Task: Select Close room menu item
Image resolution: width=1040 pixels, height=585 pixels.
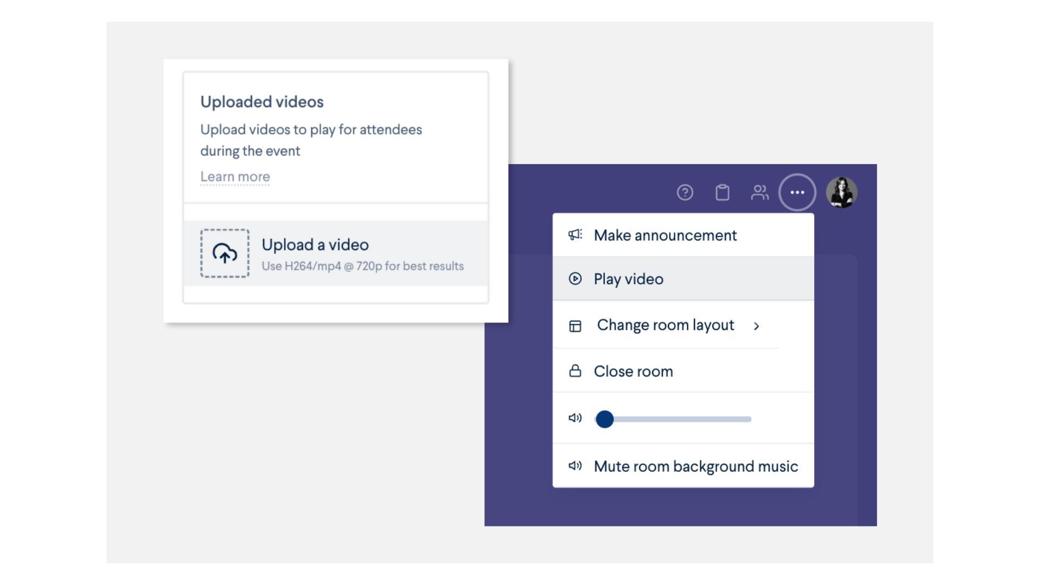Action: pyautogui.click(x=683, y=371)
